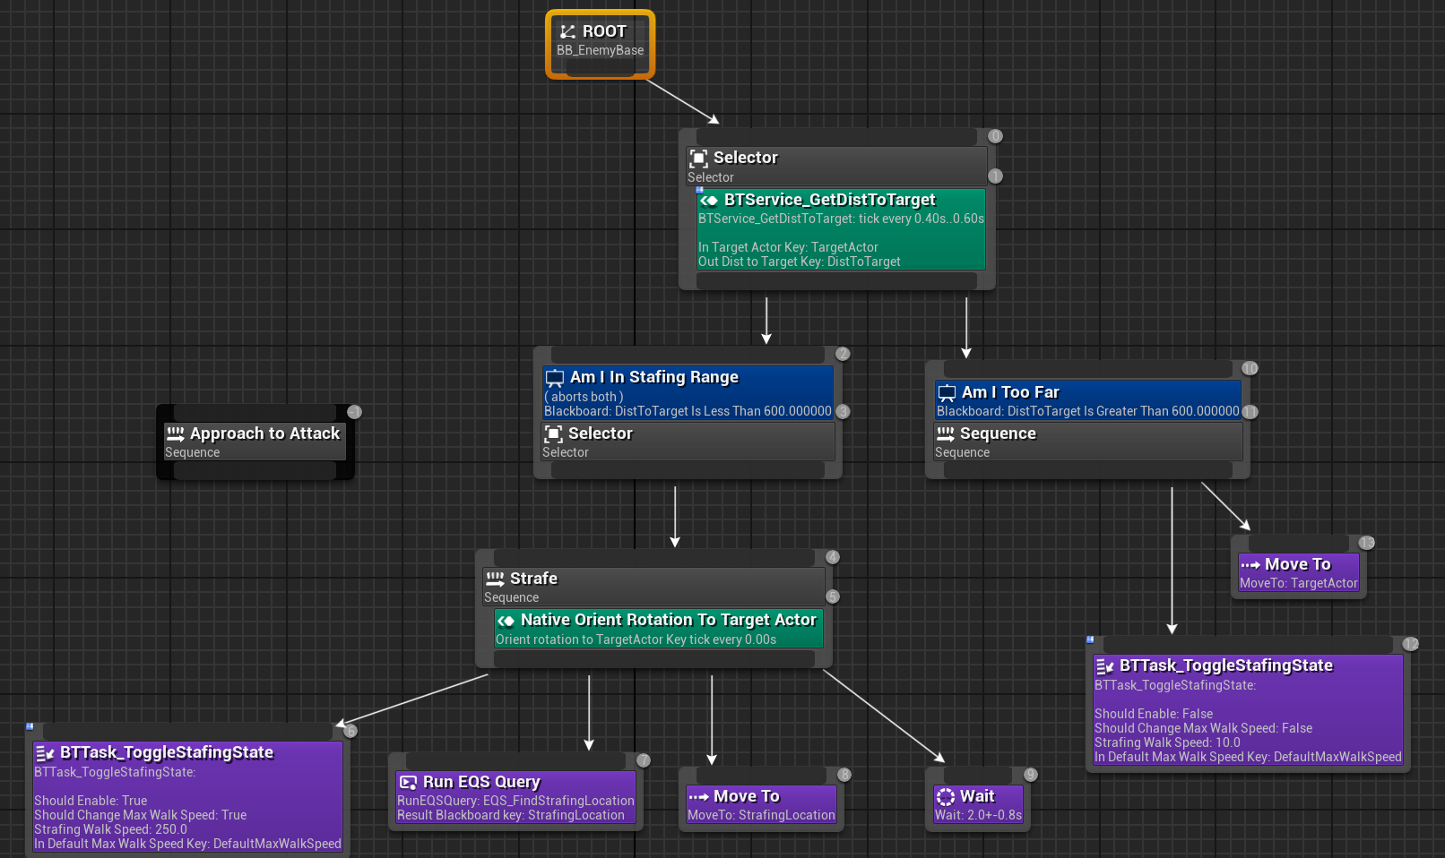Select the ToggleStafingState task with Should Enable False

[x=1247, y=709]
